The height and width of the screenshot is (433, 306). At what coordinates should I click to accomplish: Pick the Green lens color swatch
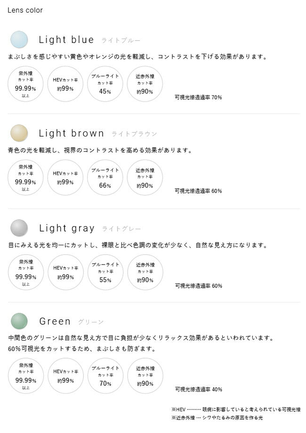click(19, 321)
